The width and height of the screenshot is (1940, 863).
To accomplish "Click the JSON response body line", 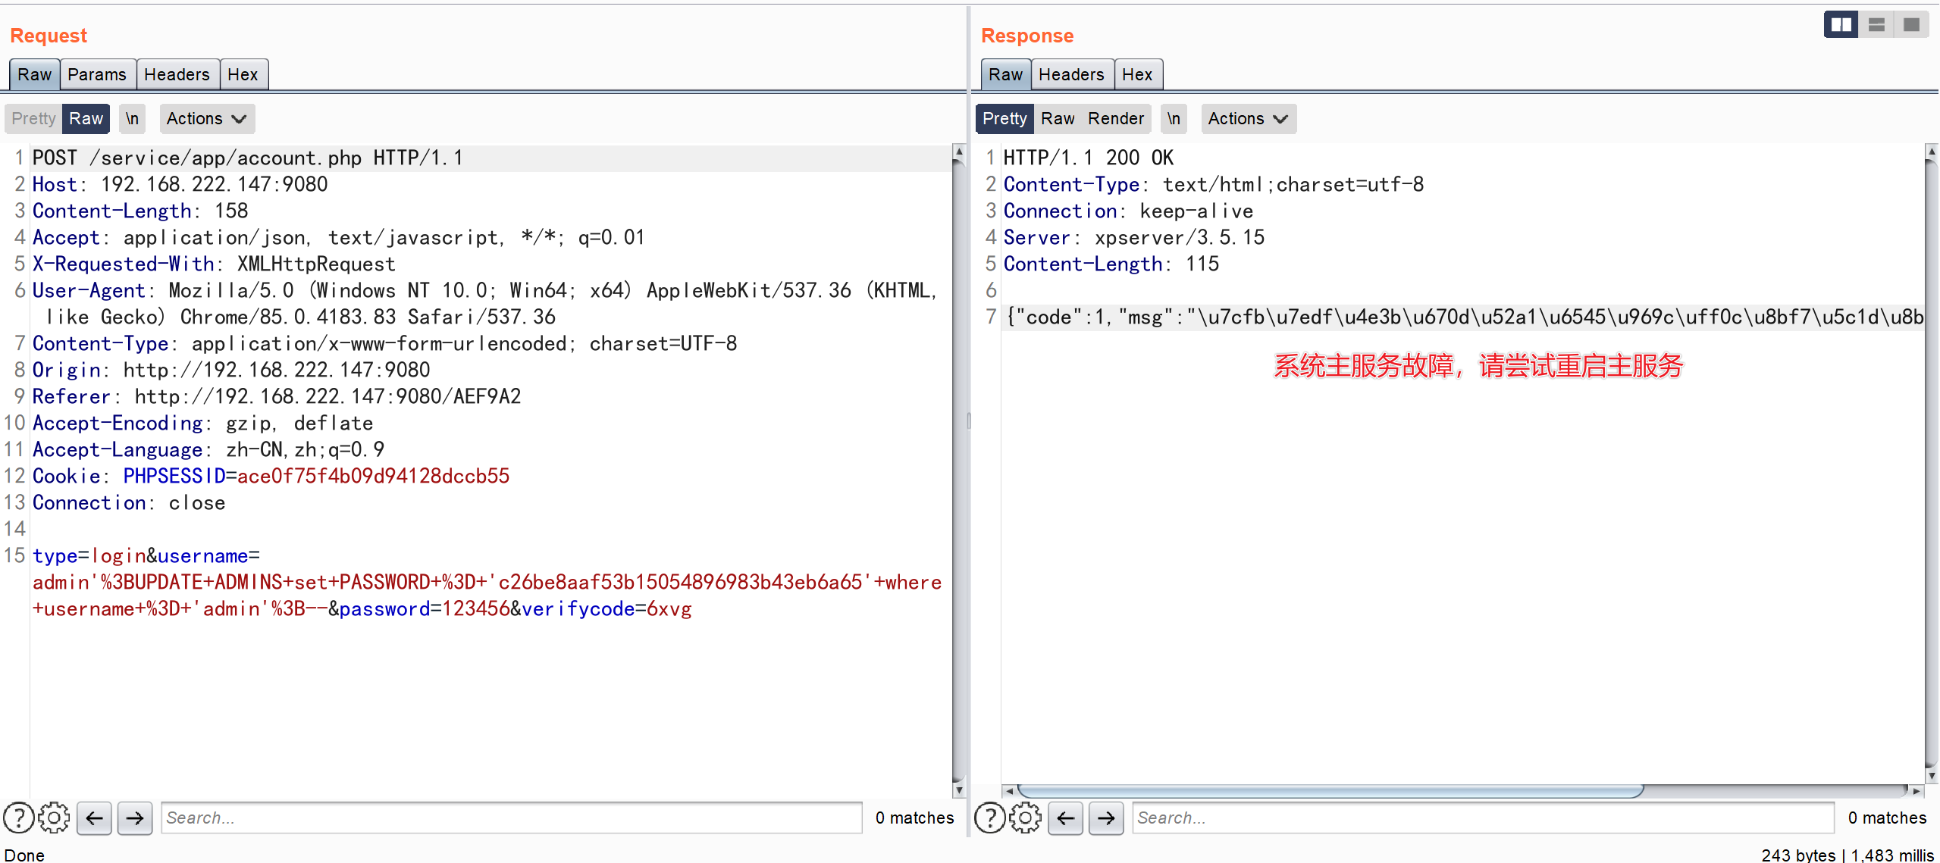I will coord(1464,317).
